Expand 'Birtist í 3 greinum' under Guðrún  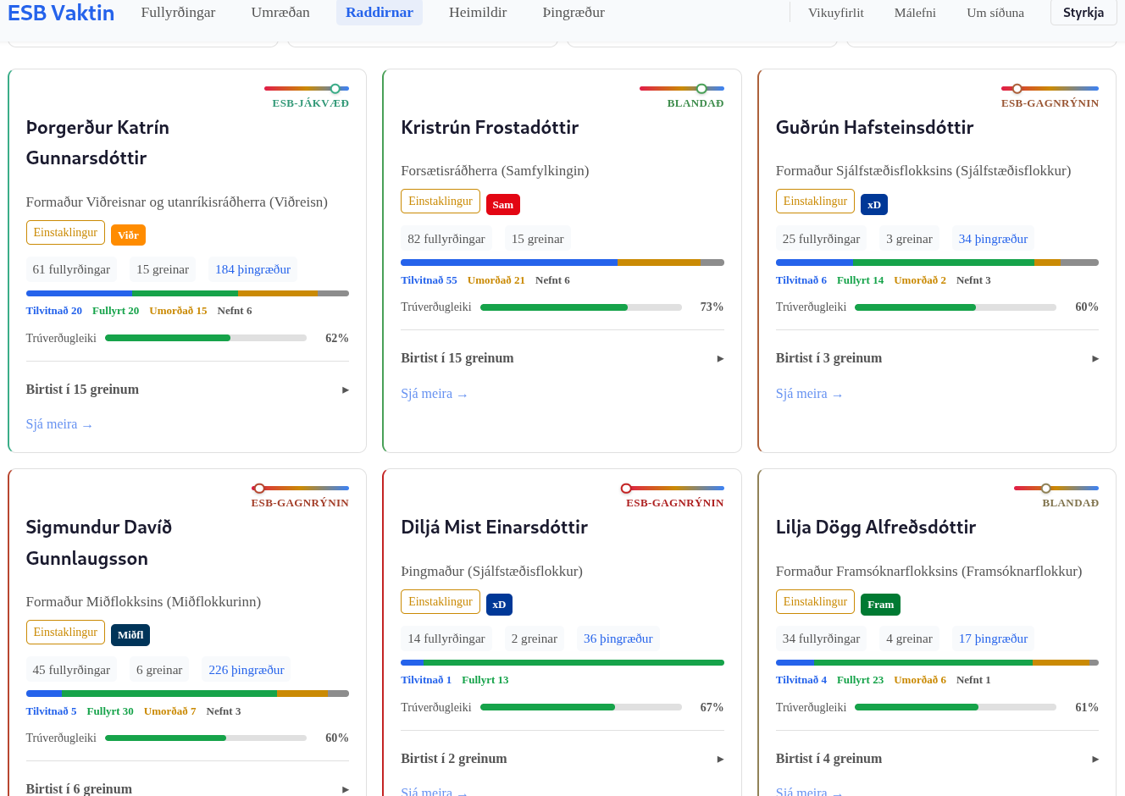click(x=936, y=358)
